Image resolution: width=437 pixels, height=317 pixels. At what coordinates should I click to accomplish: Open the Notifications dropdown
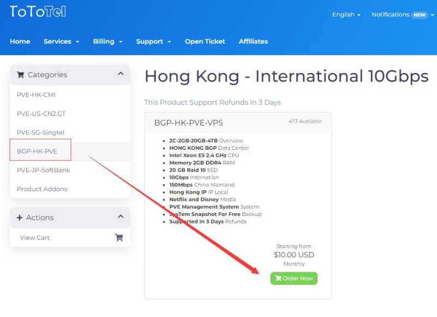pos(403,15)
